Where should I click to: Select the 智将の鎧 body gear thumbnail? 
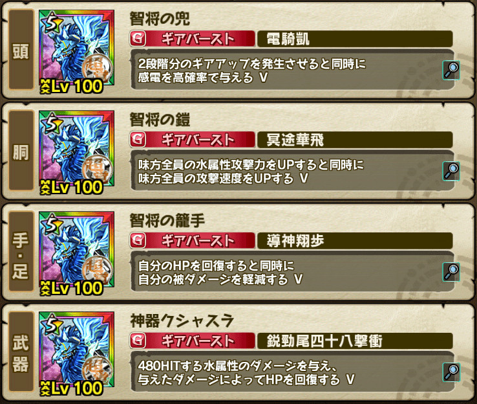tap(77, 152)
